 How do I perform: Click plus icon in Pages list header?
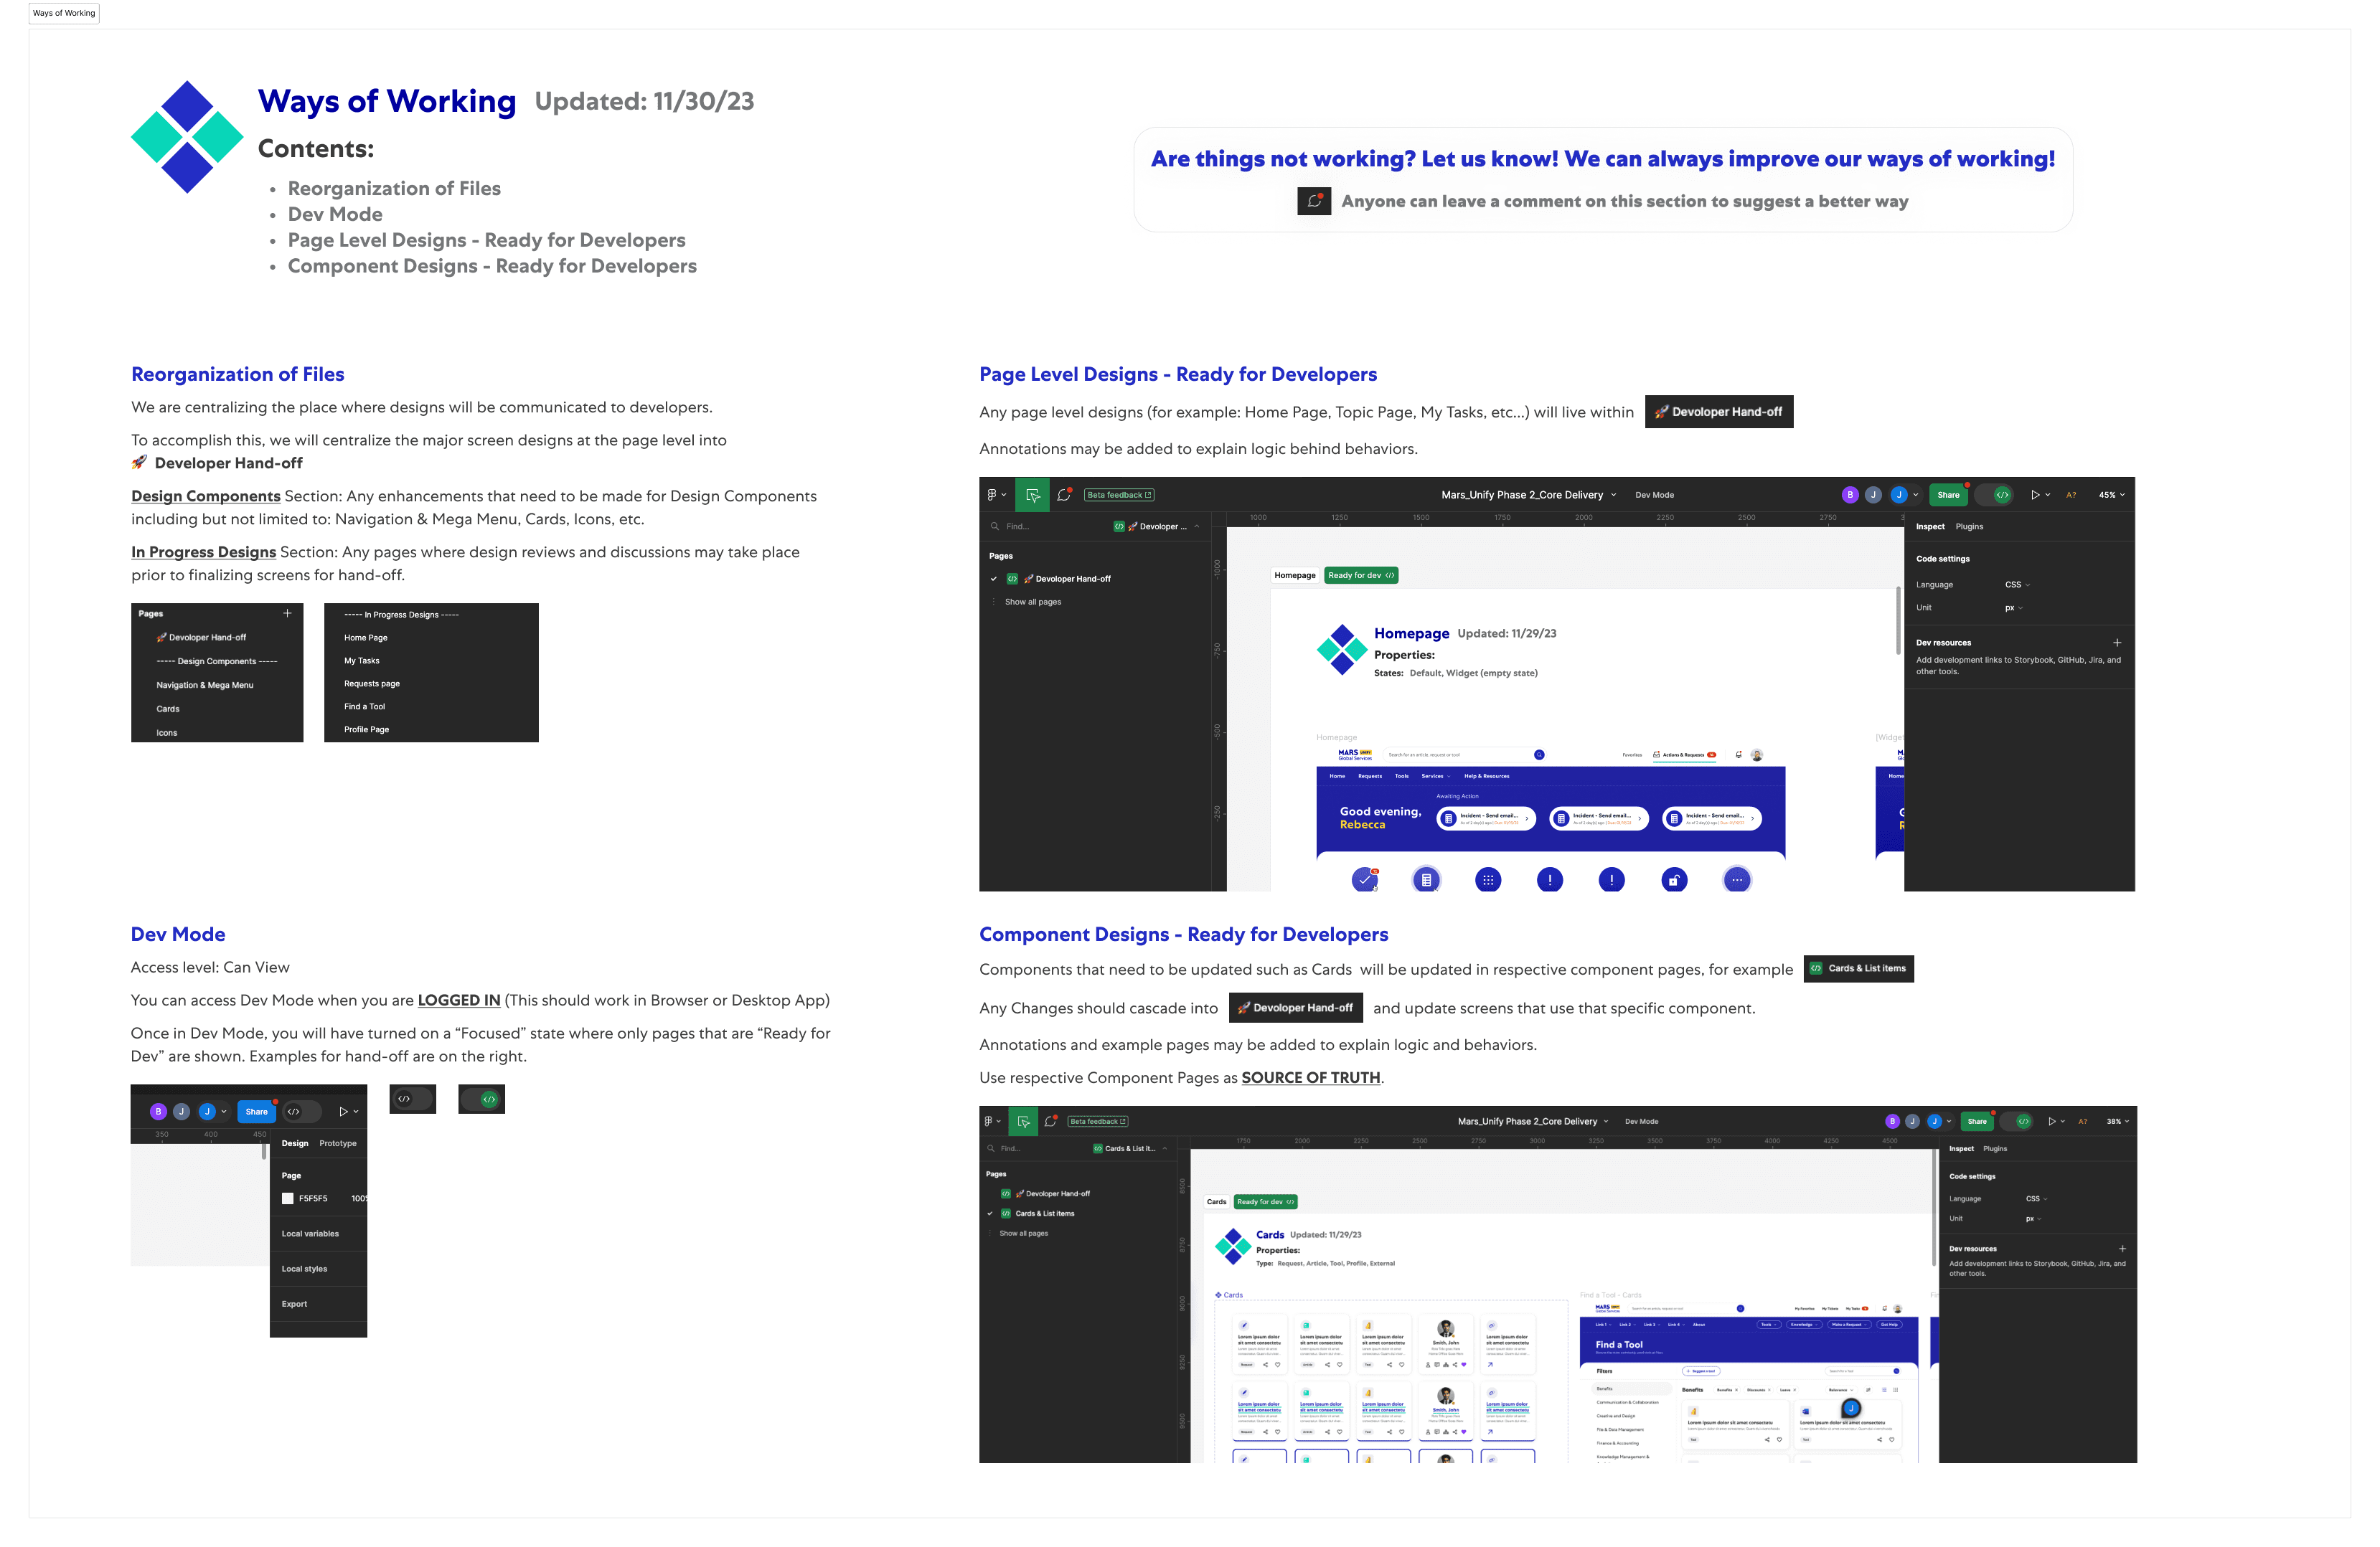point(287,612)
